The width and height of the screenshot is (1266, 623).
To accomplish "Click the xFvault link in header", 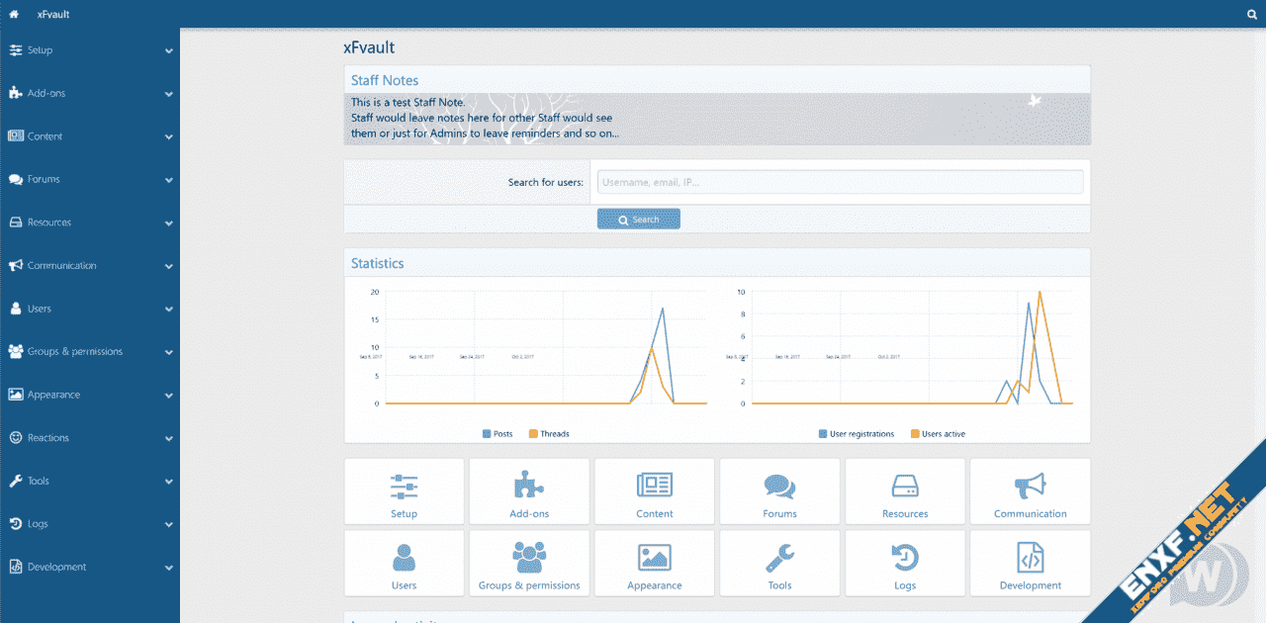I will [x=53, y=15].
